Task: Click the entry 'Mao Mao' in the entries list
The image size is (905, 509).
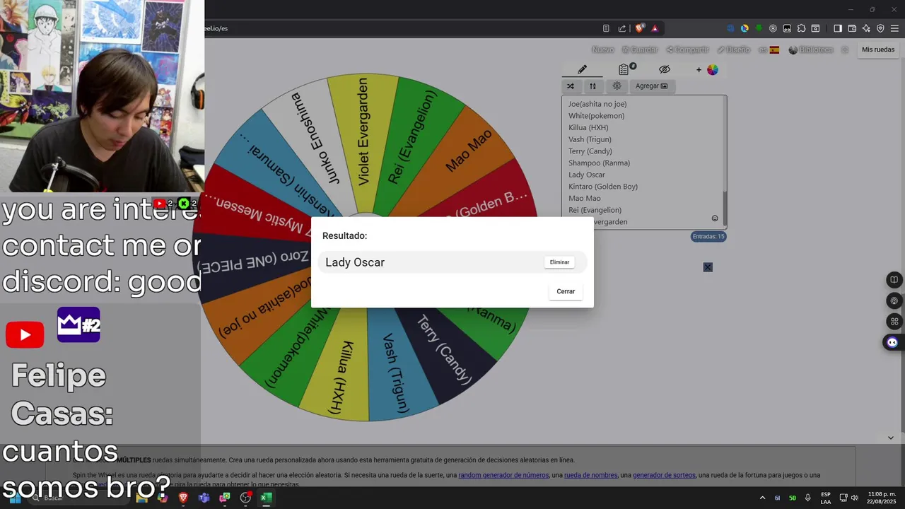Action: coord(585,199)
